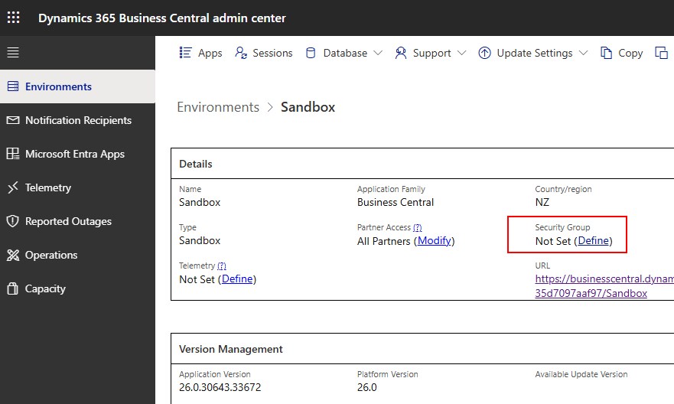This screenshot has height=404, width=674.
Task: Click Define link for Security Group
Action: click(593, 241)
